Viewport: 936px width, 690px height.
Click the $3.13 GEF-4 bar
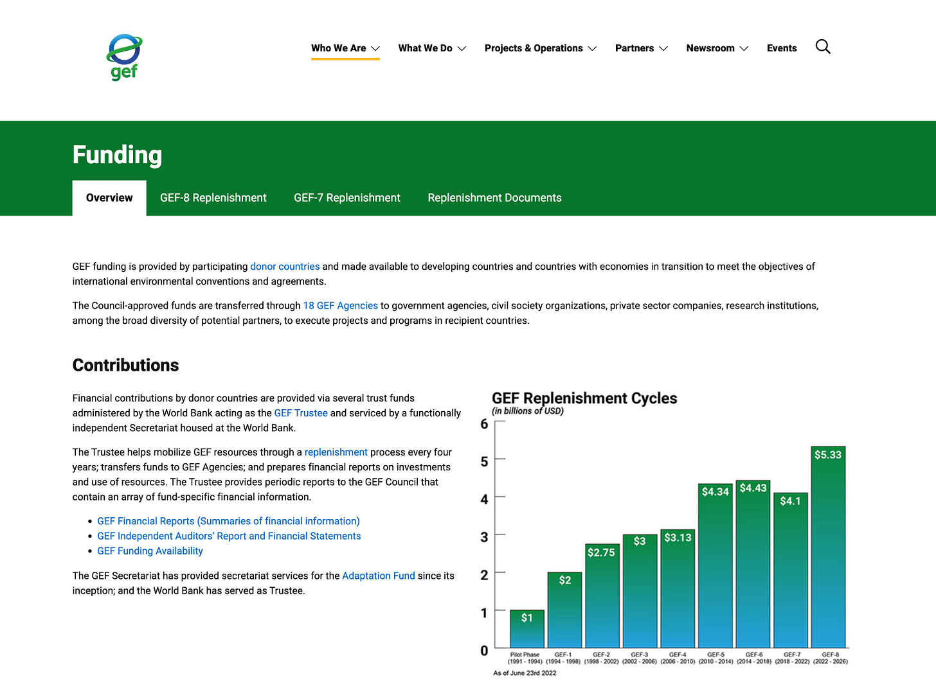point(678,588)
